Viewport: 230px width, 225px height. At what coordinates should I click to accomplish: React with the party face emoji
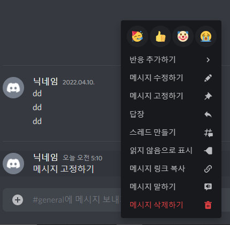tap(137, 36)
